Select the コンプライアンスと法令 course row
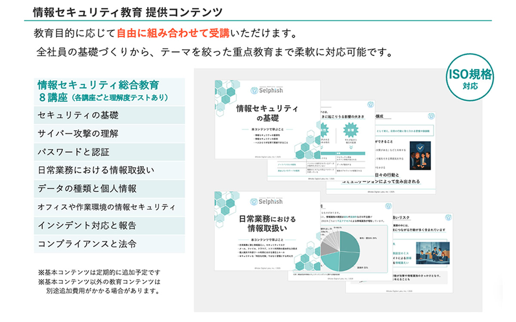 (x=109, y=244)
